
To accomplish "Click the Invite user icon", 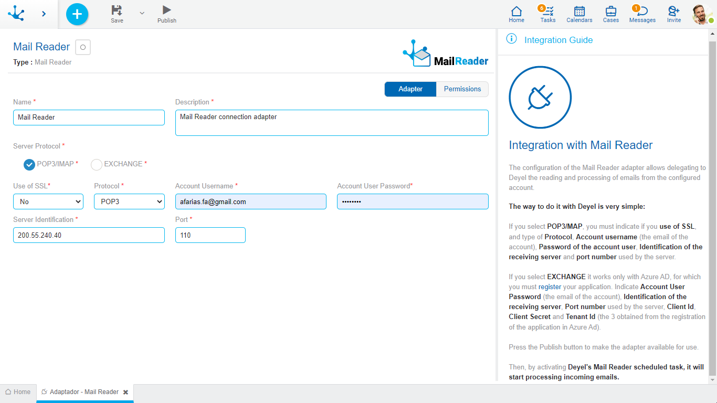I will tap(673, 12).
